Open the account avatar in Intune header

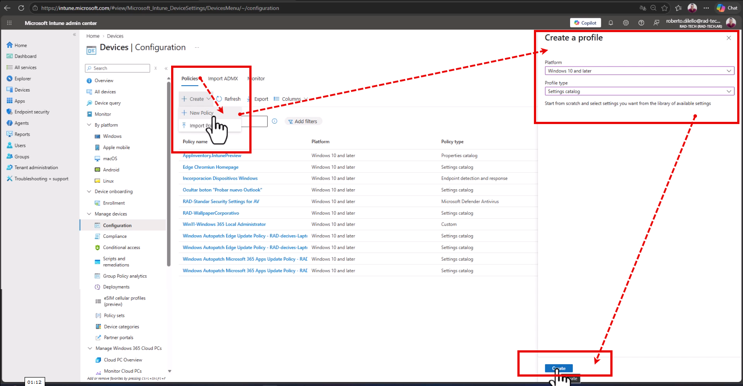(x=731, y=23)
